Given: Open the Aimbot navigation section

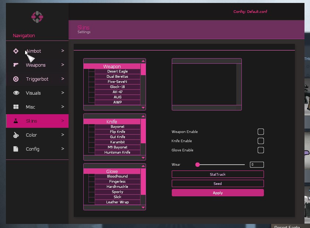Looking at the screenshot, I should pyautogui.click(x=37, y=51).
